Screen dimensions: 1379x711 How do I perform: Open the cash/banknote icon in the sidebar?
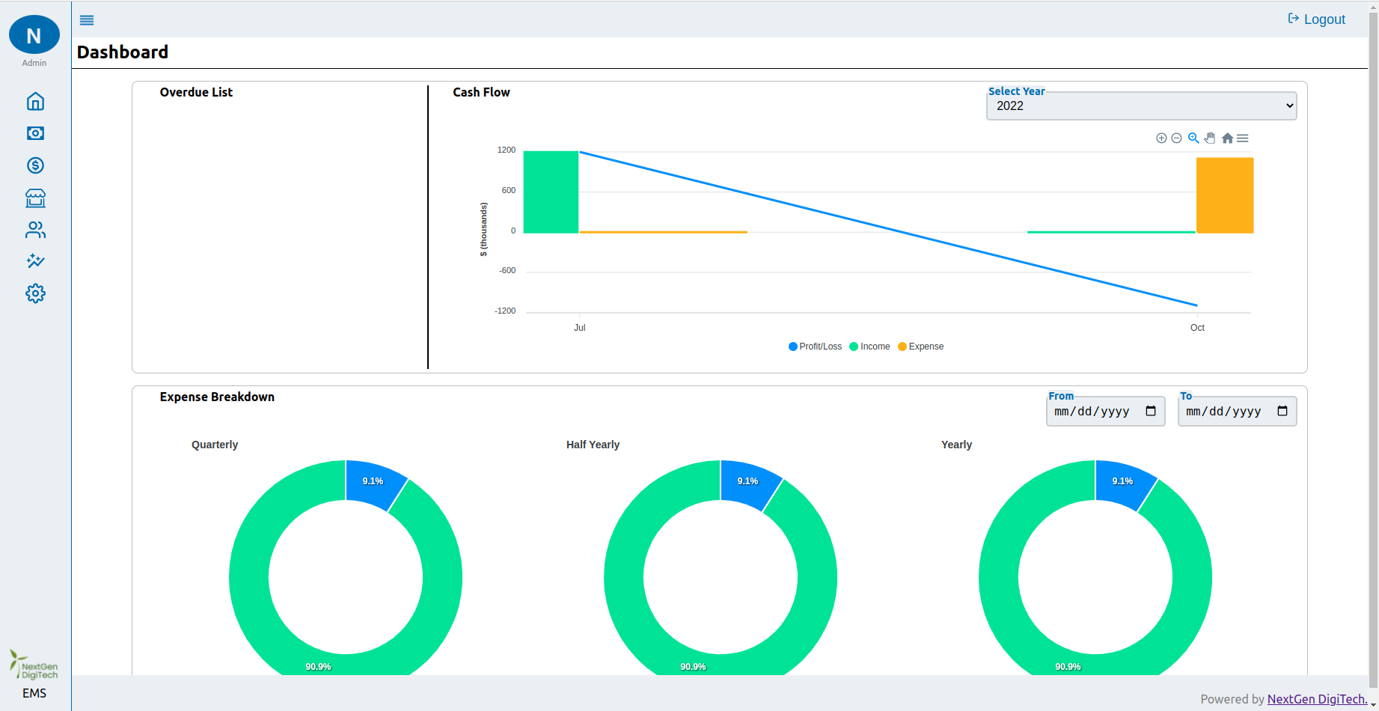point(35,133)
